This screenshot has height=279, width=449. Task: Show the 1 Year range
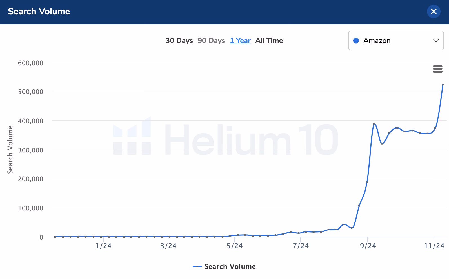tap(240, 40)
